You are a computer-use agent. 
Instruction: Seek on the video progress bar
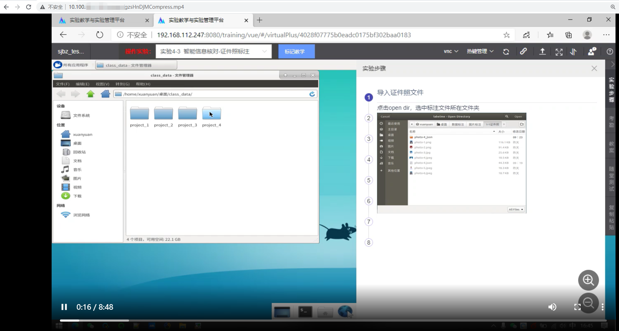tap(333, 320)
